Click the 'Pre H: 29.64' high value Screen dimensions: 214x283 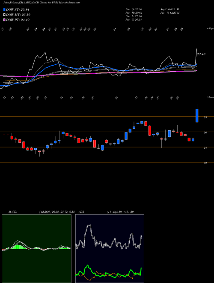point(134,13)
